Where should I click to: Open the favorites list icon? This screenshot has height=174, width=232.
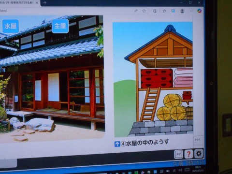(164, 11)
